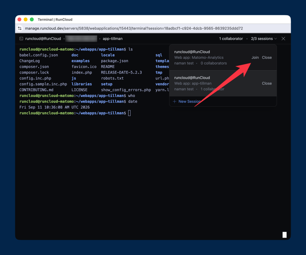Click RELEASE-DATE-5.2.3 in the listing
306x255 pixels.
coord(121,72)
